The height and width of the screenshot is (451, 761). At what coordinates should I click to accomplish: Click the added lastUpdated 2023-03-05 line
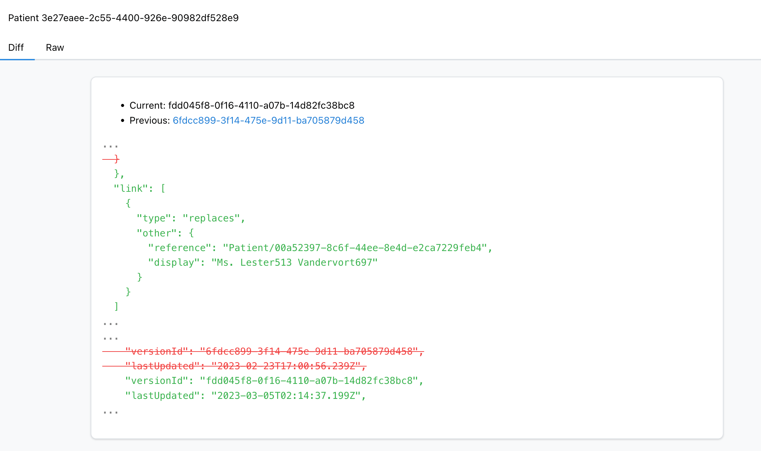point(245,395)
